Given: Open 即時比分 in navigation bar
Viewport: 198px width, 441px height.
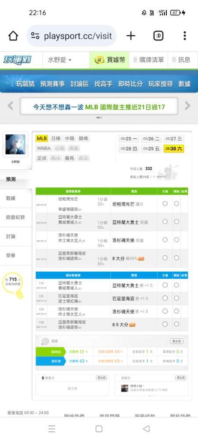Looking at the screenshot, I should tap(130, 84).
